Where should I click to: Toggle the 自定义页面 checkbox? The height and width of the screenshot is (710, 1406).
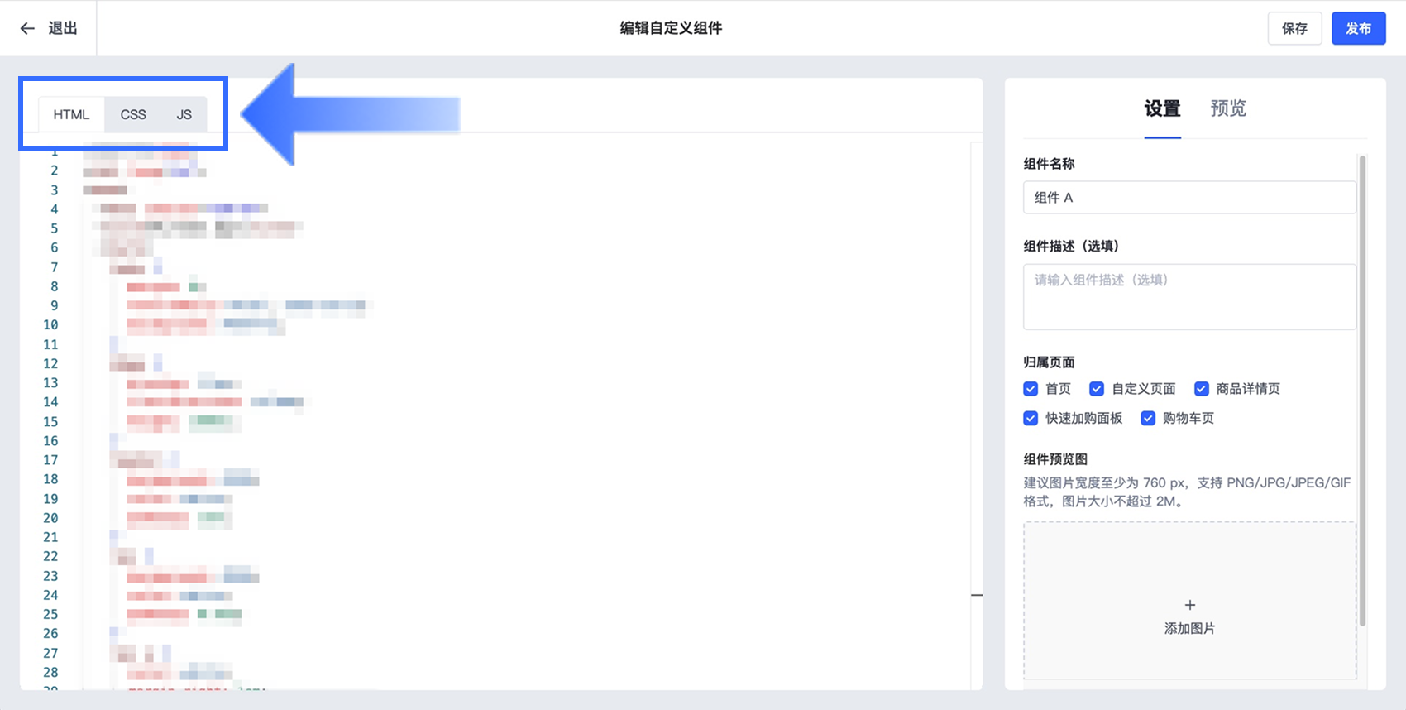(x=1097, y=389)
